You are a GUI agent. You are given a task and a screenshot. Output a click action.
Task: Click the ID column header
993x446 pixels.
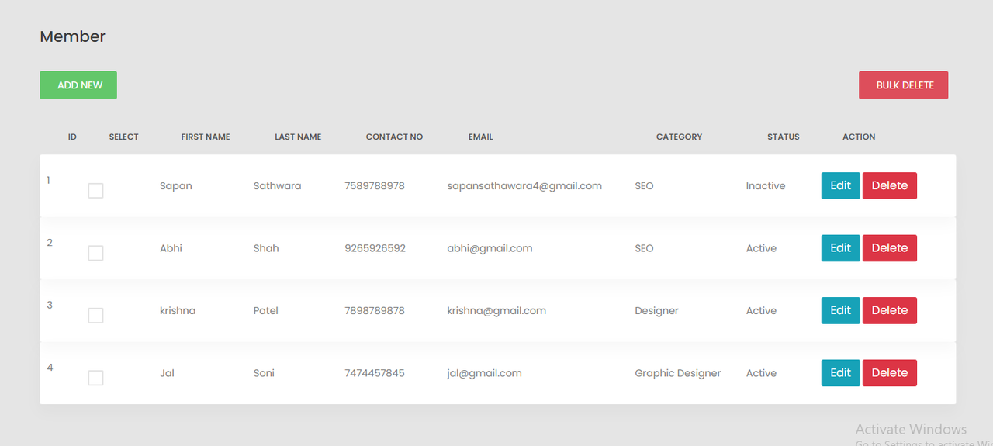pos(72,137)
